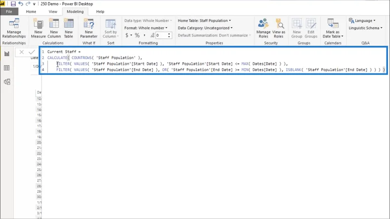Screen dimensions: 390x219
Task: Create a New Column
Action: coord(54,28)
